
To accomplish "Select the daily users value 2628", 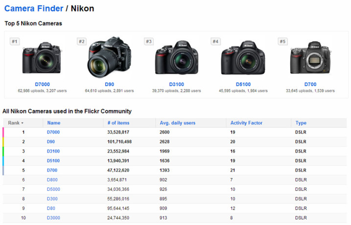I will [x=164, y=142].
